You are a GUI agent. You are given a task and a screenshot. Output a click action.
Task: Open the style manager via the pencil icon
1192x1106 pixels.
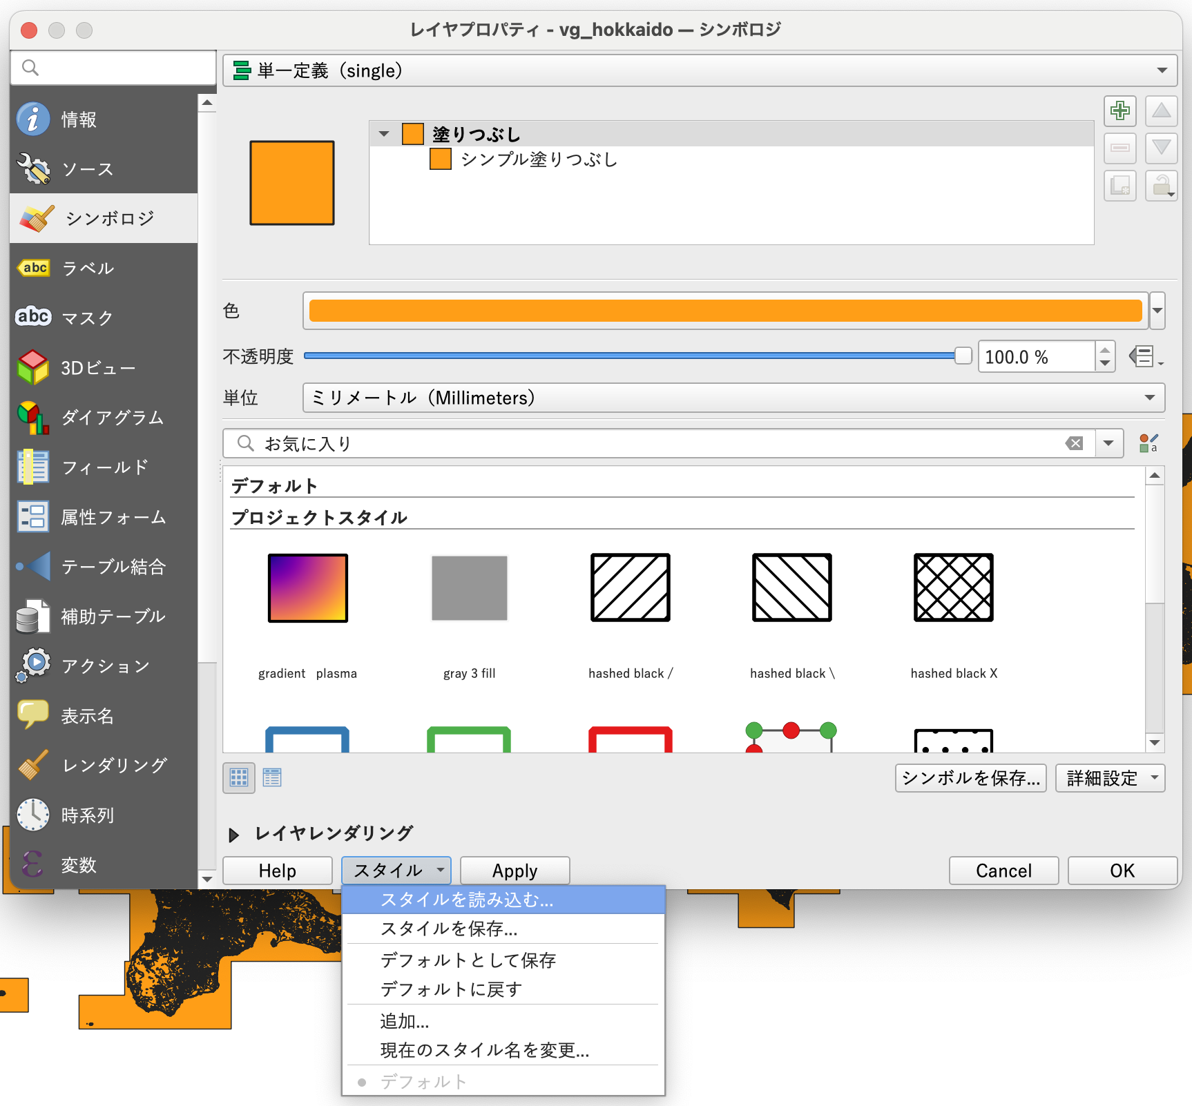coord(1148,443)
